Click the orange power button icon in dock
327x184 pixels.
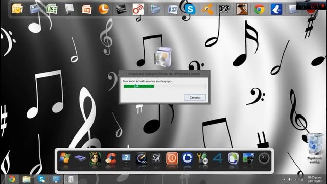point(172,158)
